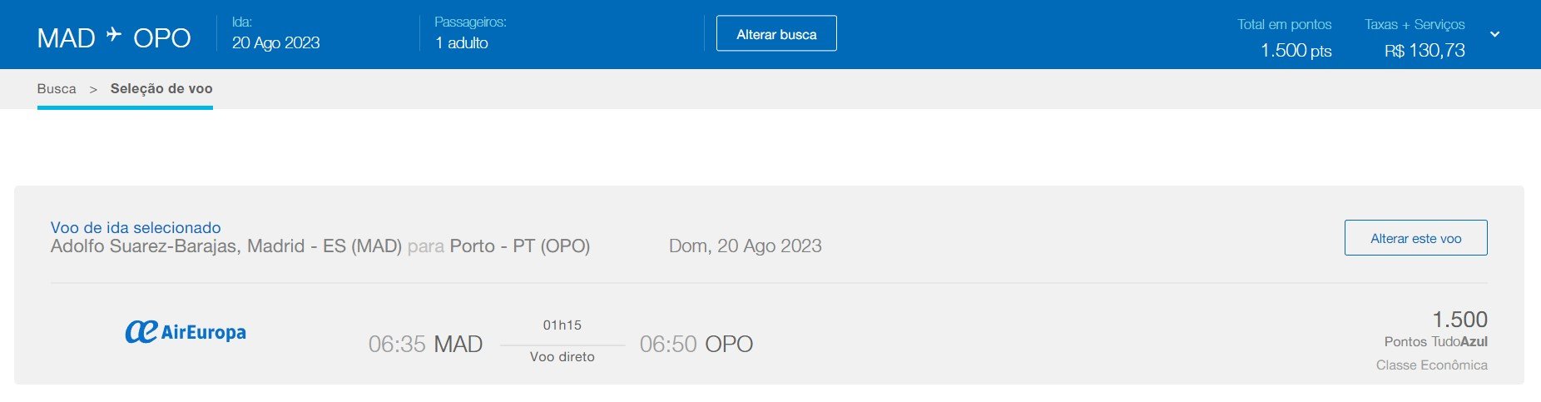This screenshot has height=402, width=1541.
Task: Click the 1.500 Pontos TudoAzul price
Action: (x=1436, y=329)
